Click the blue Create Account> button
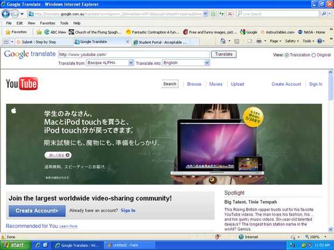The width and height of the screenshot is (334, 250). pyautogui.click(x=37, y=211)
